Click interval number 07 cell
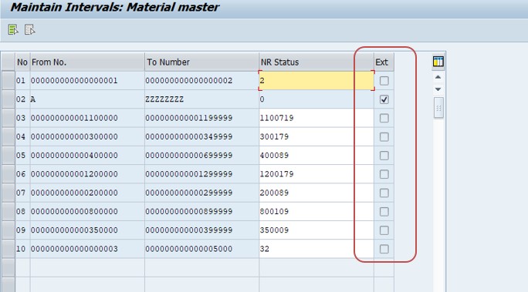 click(x=22, y=193)
